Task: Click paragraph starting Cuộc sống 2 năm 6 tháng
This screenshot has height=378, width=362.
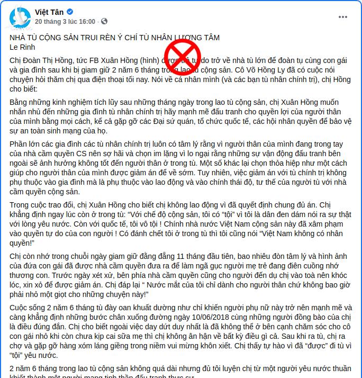Action: 181,331
